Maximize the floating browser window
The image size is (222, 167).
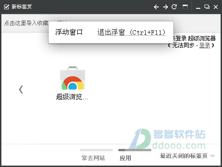207,7
